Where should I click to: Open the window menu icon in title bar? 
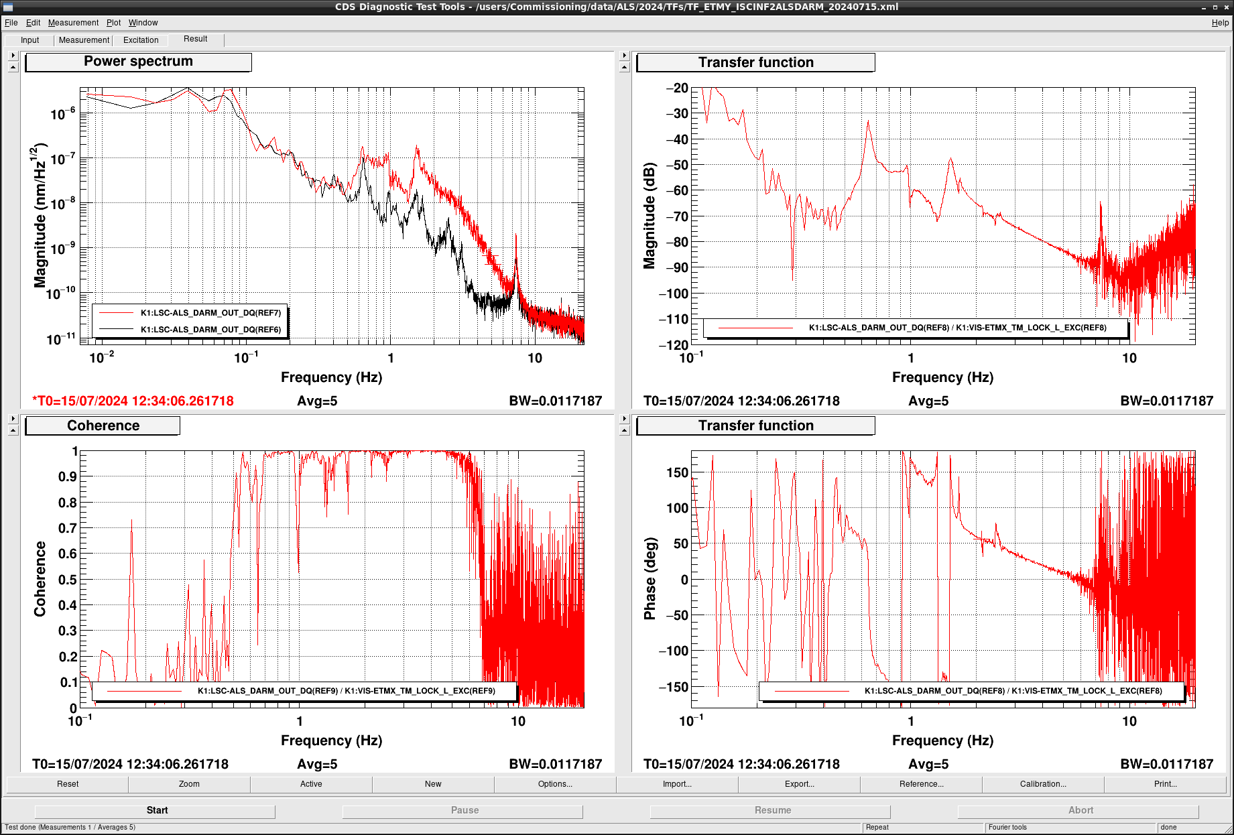pos(8,7)
